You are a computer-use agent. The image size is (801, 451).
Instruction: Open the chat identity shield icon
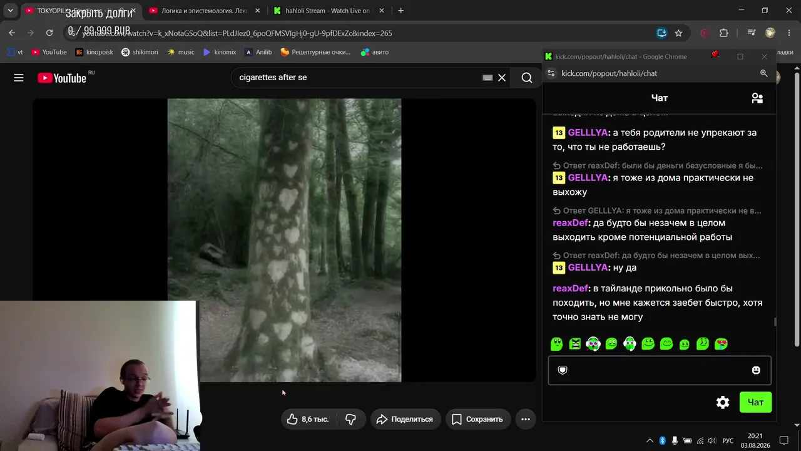click(x=563, y=370)
